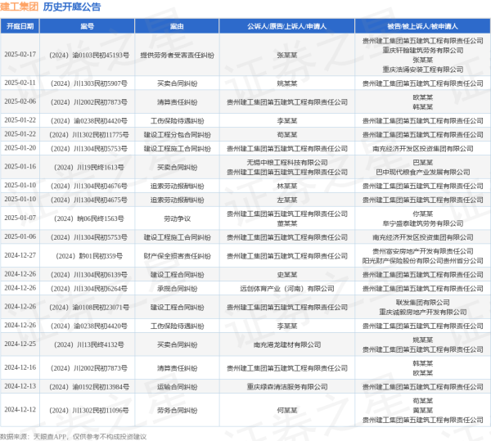The image size is (491, 441).
Task: Click 财产保全损害责任纠纷 cause cell
Action: (x=177, y=256)
